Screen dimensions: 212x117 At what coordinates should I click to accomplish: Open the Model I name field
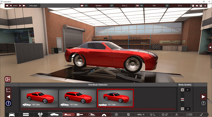[x=99, y=6]
